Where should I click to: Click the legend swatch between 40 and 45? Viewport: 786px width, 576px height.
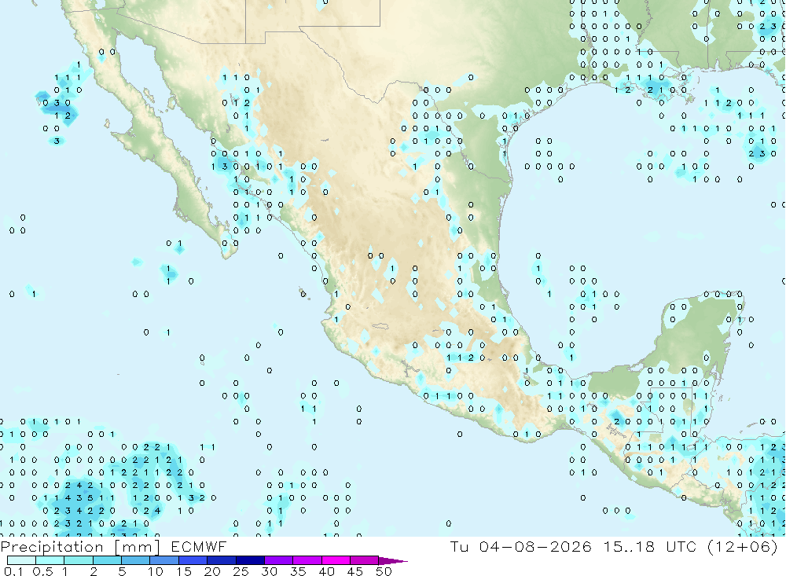[336, 560]
